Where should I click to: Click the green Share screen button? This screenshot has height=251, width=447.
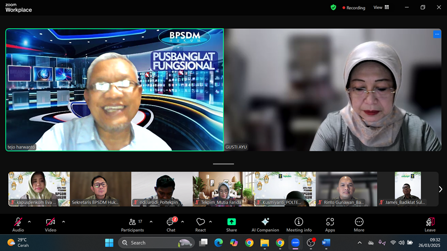coord(231,225)
